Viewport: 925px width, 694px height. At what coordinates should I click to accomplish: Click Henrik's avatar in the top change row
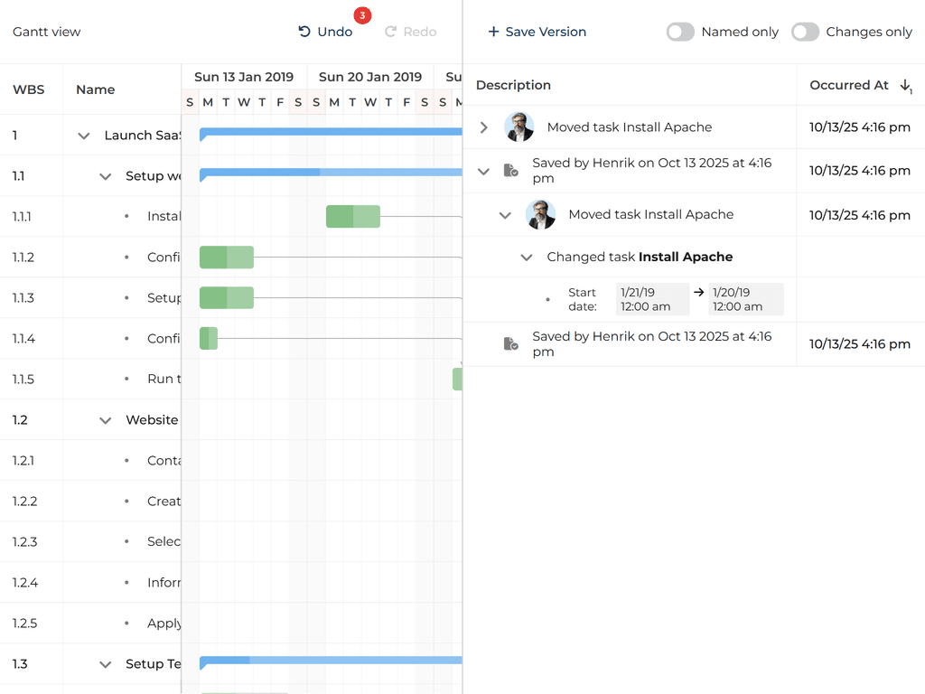pos(519,127)
